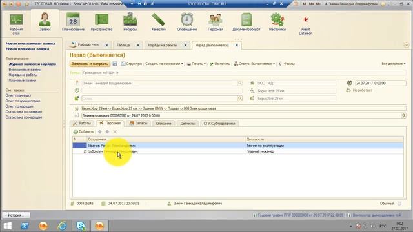Click the Изменить pencil toolbar item
413x232 pixels.
219,64
